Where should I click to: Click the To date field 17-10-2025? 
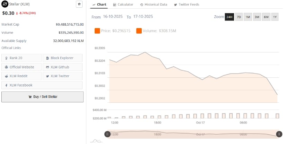143,17
